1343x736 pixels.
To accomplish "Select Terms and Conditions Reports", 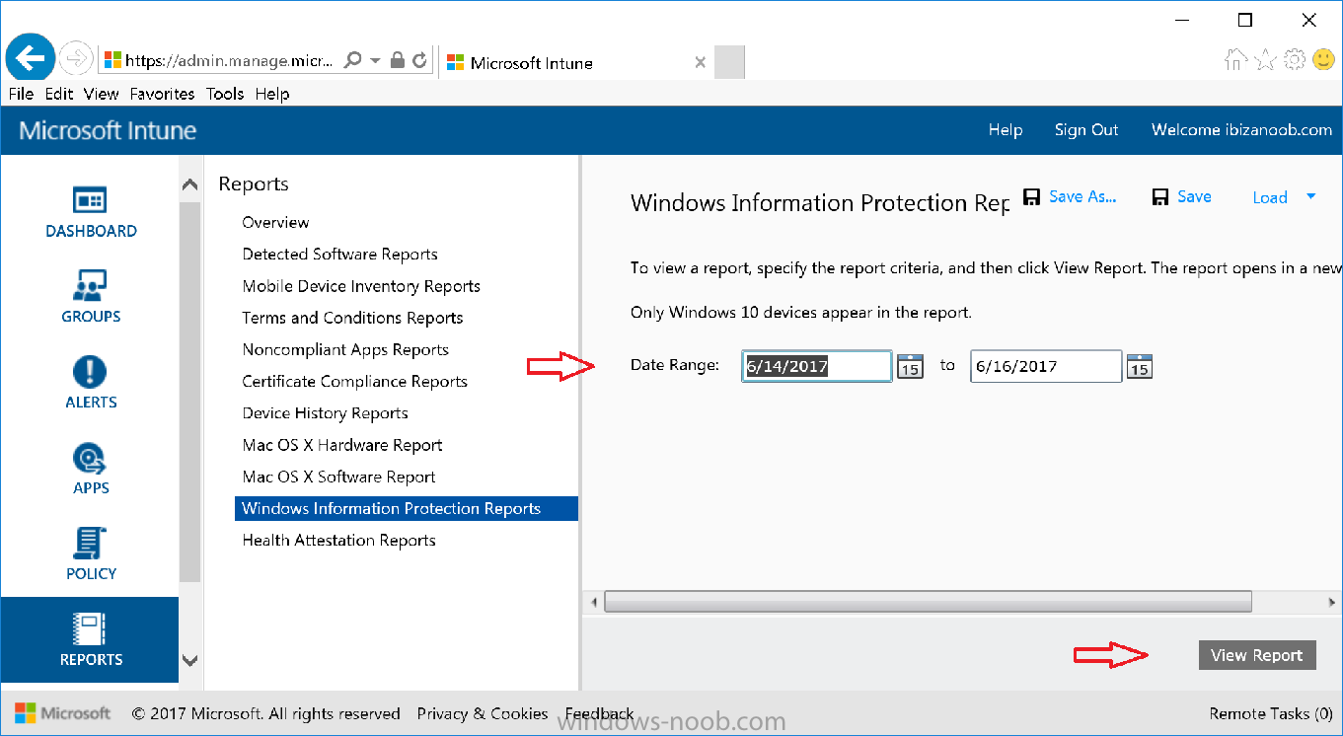I will tap(352, 318).
